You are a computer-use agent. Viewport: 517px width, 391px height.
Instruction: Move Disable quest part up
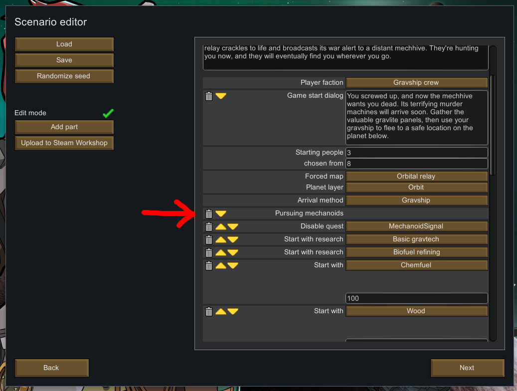pos(221,227)
